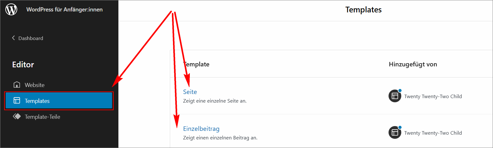This screenshot has height=148, width=493.
Task: Click Twenty Twenty-Two Child in Einzelbeitrag row
Action: click(433, 133)
